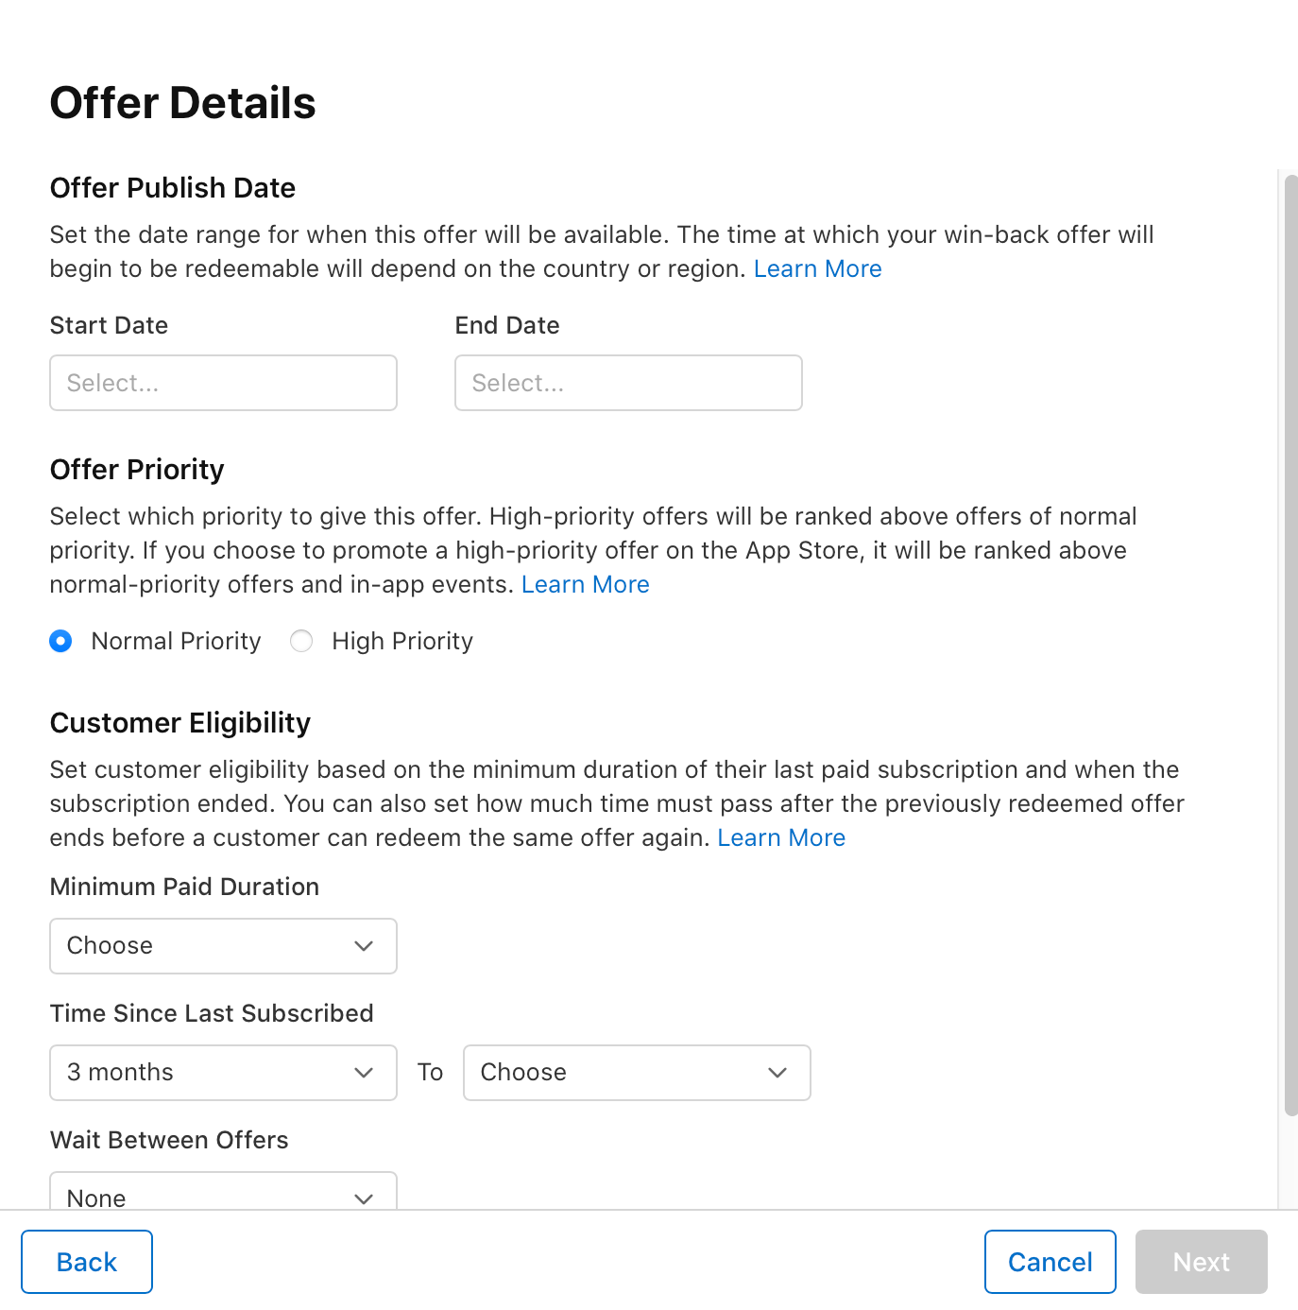Expand the chevron beside the second Choose field
This screenshot has height=1310, width=1298.
point(777,1073)
